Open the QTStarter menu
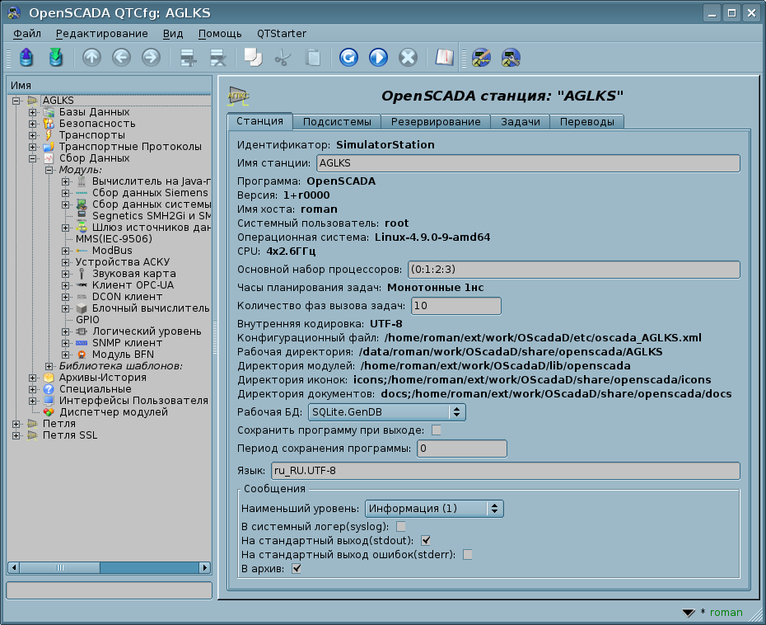The height and width of the screenshot is (625, 766). pos(282,34)
